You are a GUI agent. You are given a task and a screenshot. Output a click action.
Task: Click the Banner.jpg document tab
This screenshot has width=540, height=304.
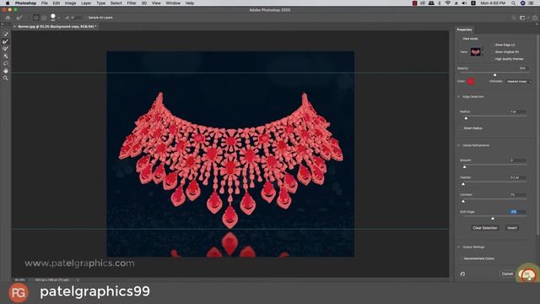point(57,26)
